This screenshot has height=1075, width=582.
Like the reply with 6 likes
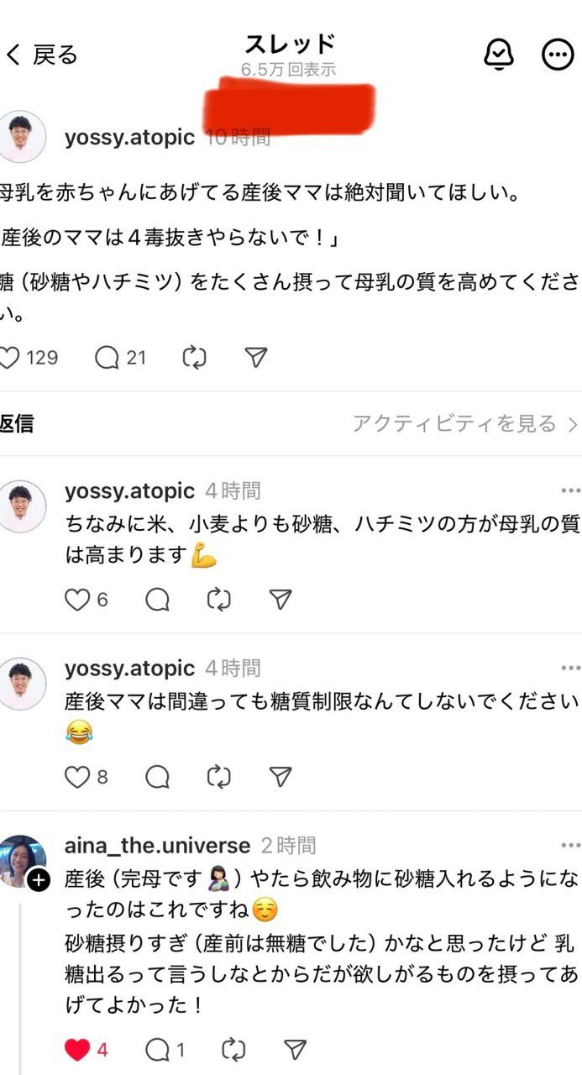click(77, 600)
